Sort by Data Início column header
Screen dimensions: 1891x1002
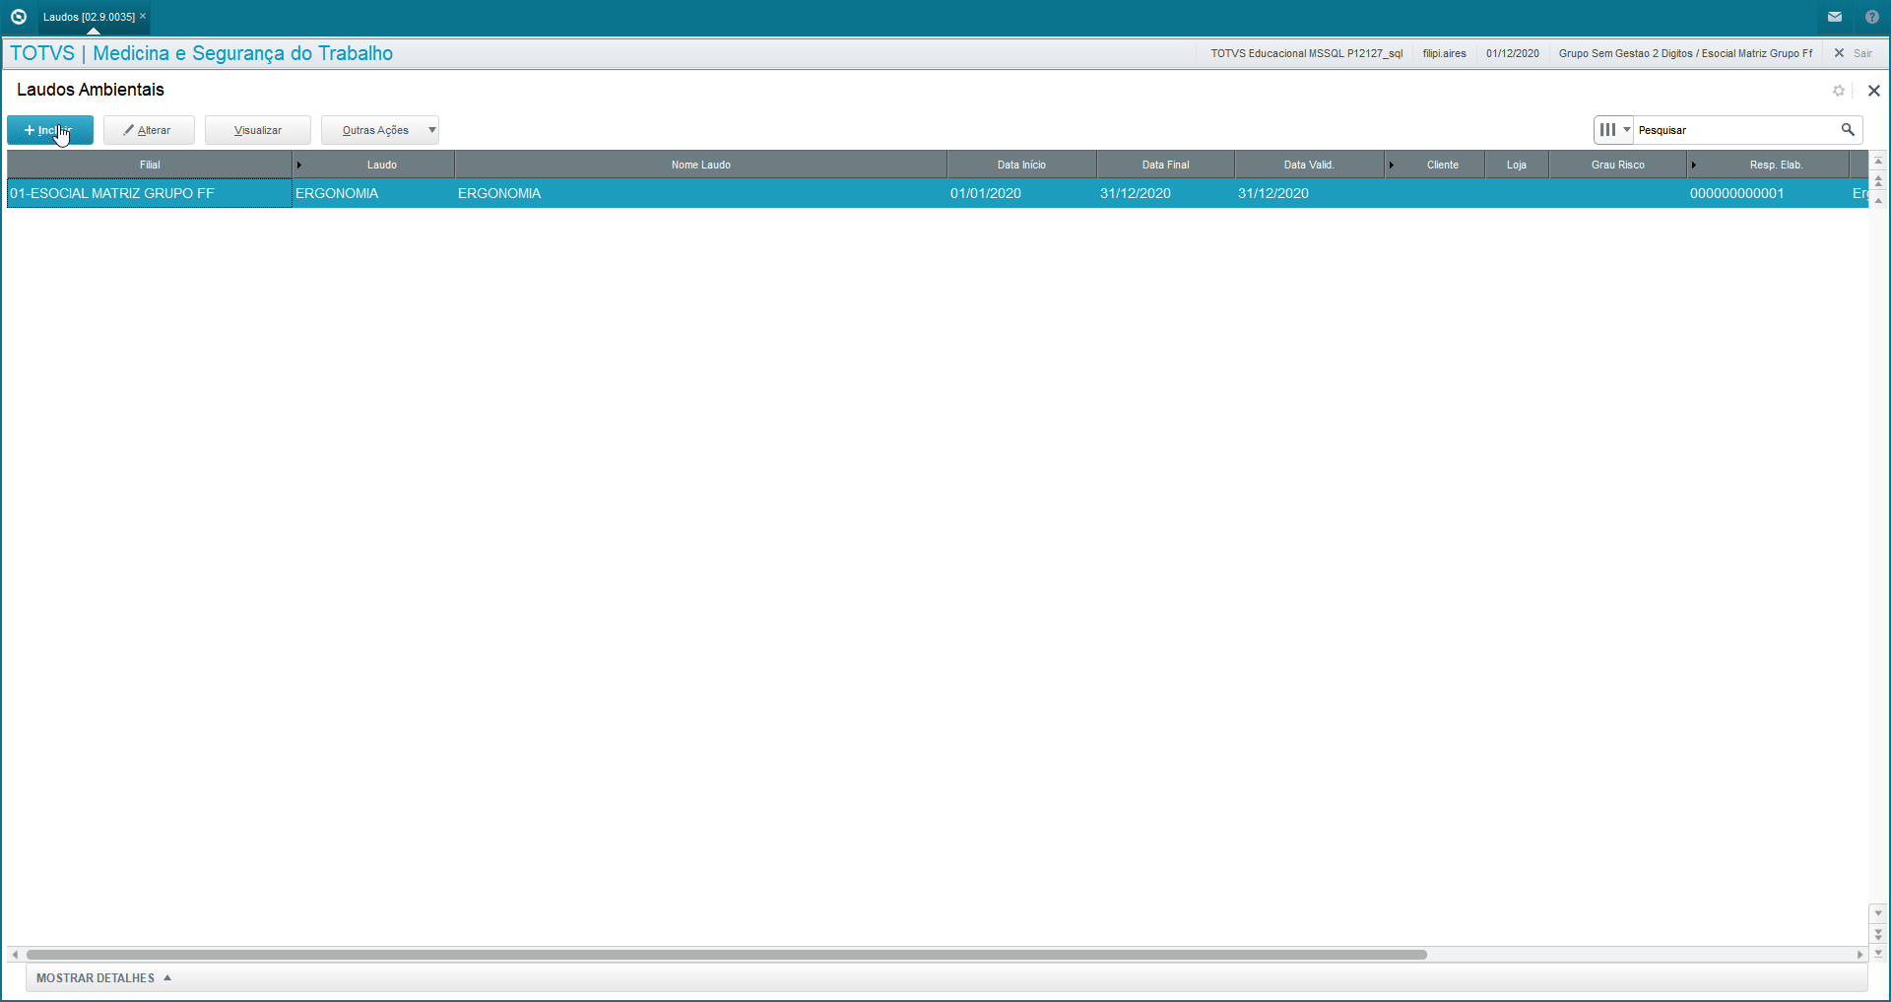pos(1021,165)
